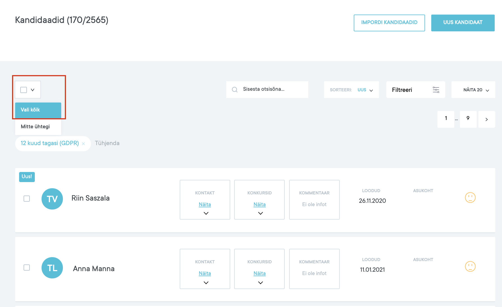The image size is (502, 307).
Task: Toggle the bulk select checkbox at top
Action: tap(24, 90)
